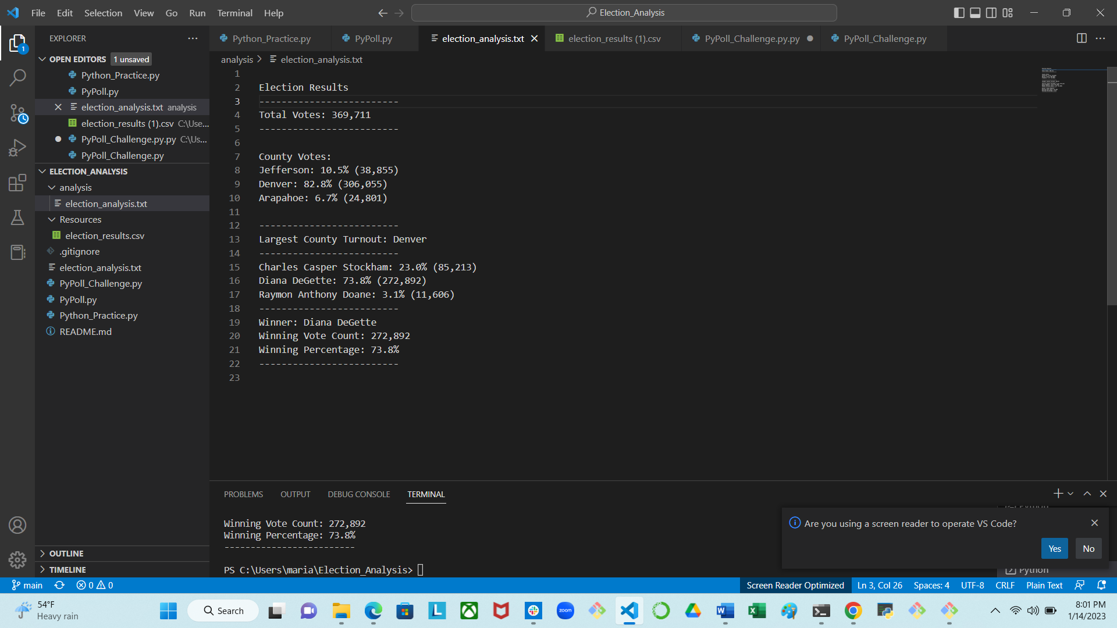
Task: Open the Search view in the activity bar
Action: click(17, 77)
